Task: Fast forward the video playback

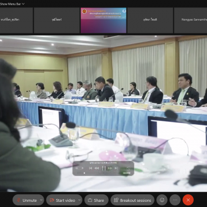Action: [x=110, y=168]
